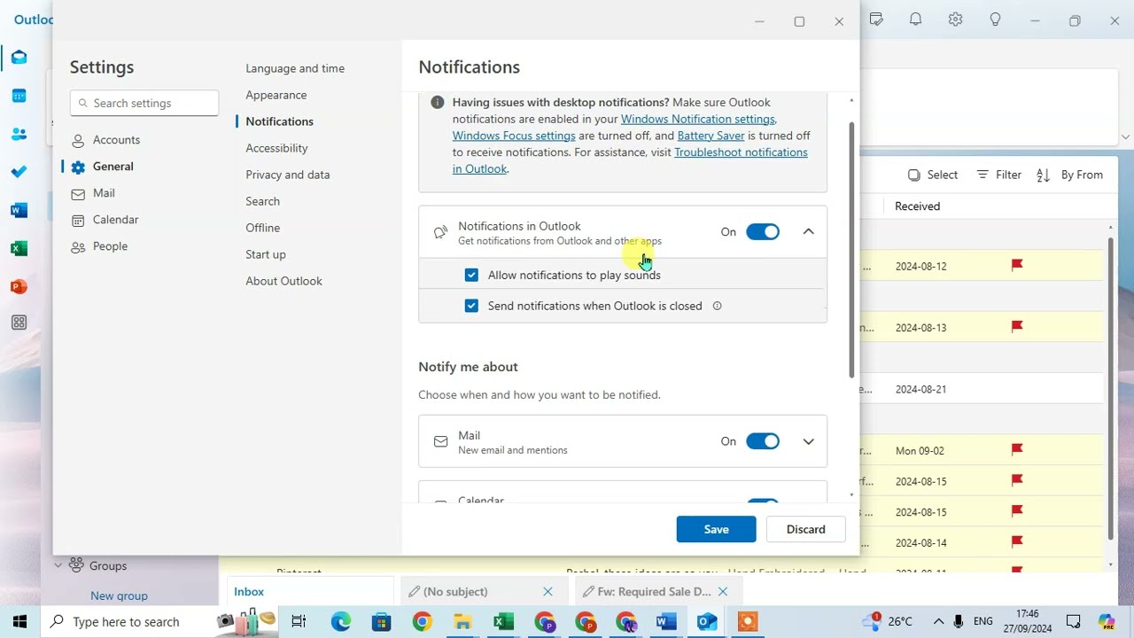This screenshot has height=638, width=1134.
Task: Open Calendar in Outlook left rail
Action: [x=19, y=96]
